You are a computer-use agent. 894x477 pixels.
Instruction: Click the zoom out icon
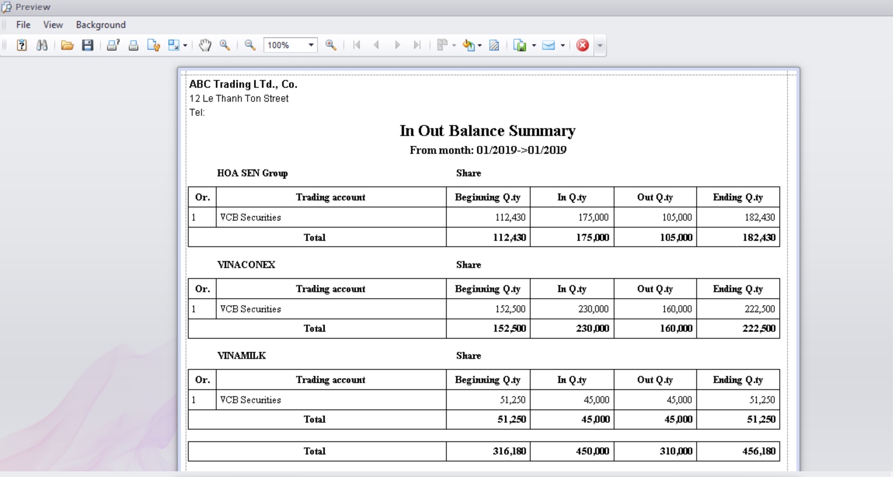[250, 45]
